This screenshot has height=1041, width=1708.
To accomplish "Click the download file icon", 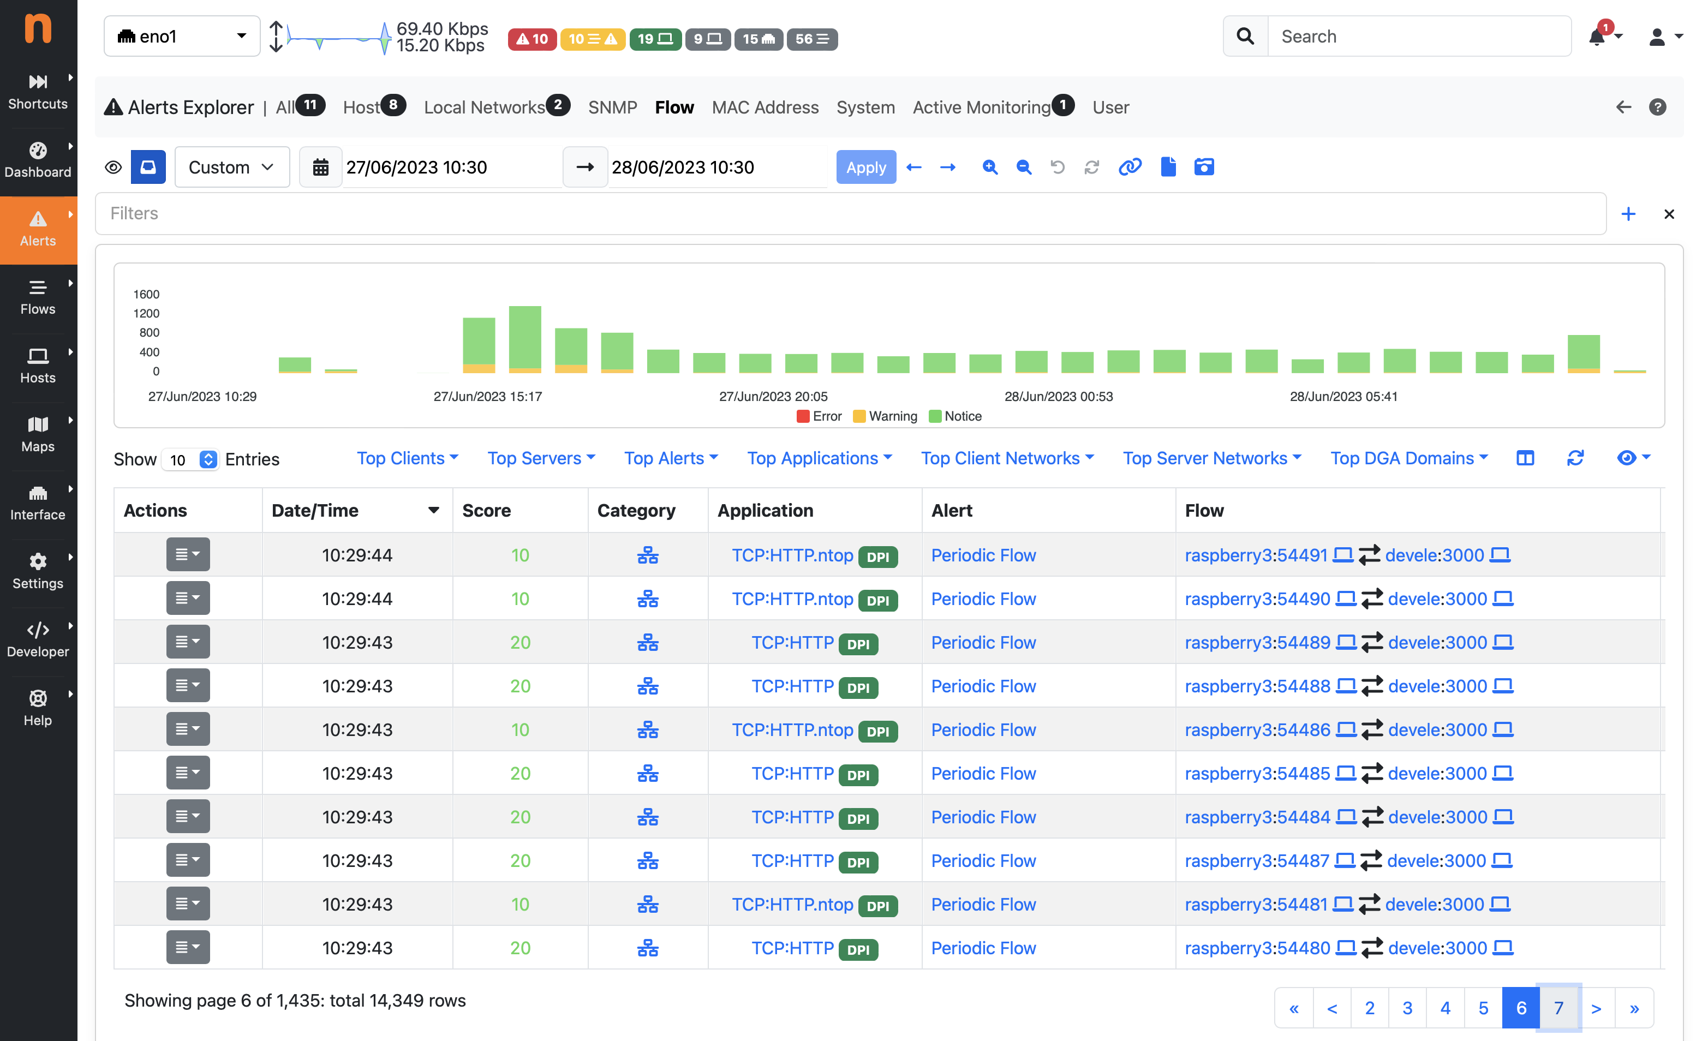I will (x=1168, y=167).
